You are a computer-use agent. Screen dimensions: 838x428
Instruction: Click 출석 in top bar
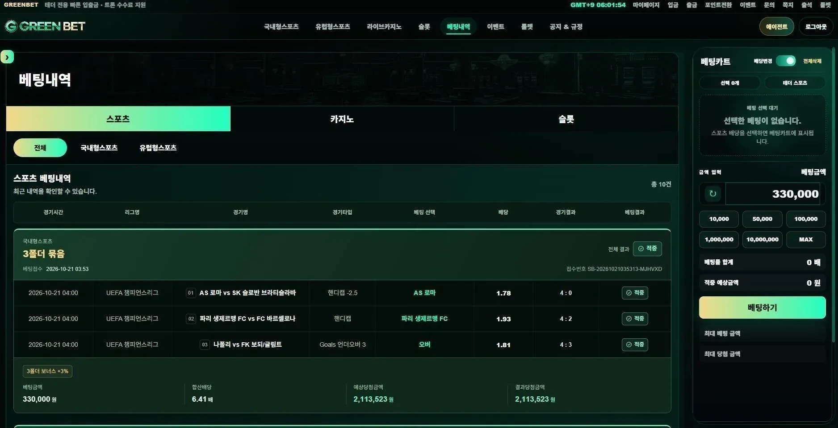pos(807,5)
